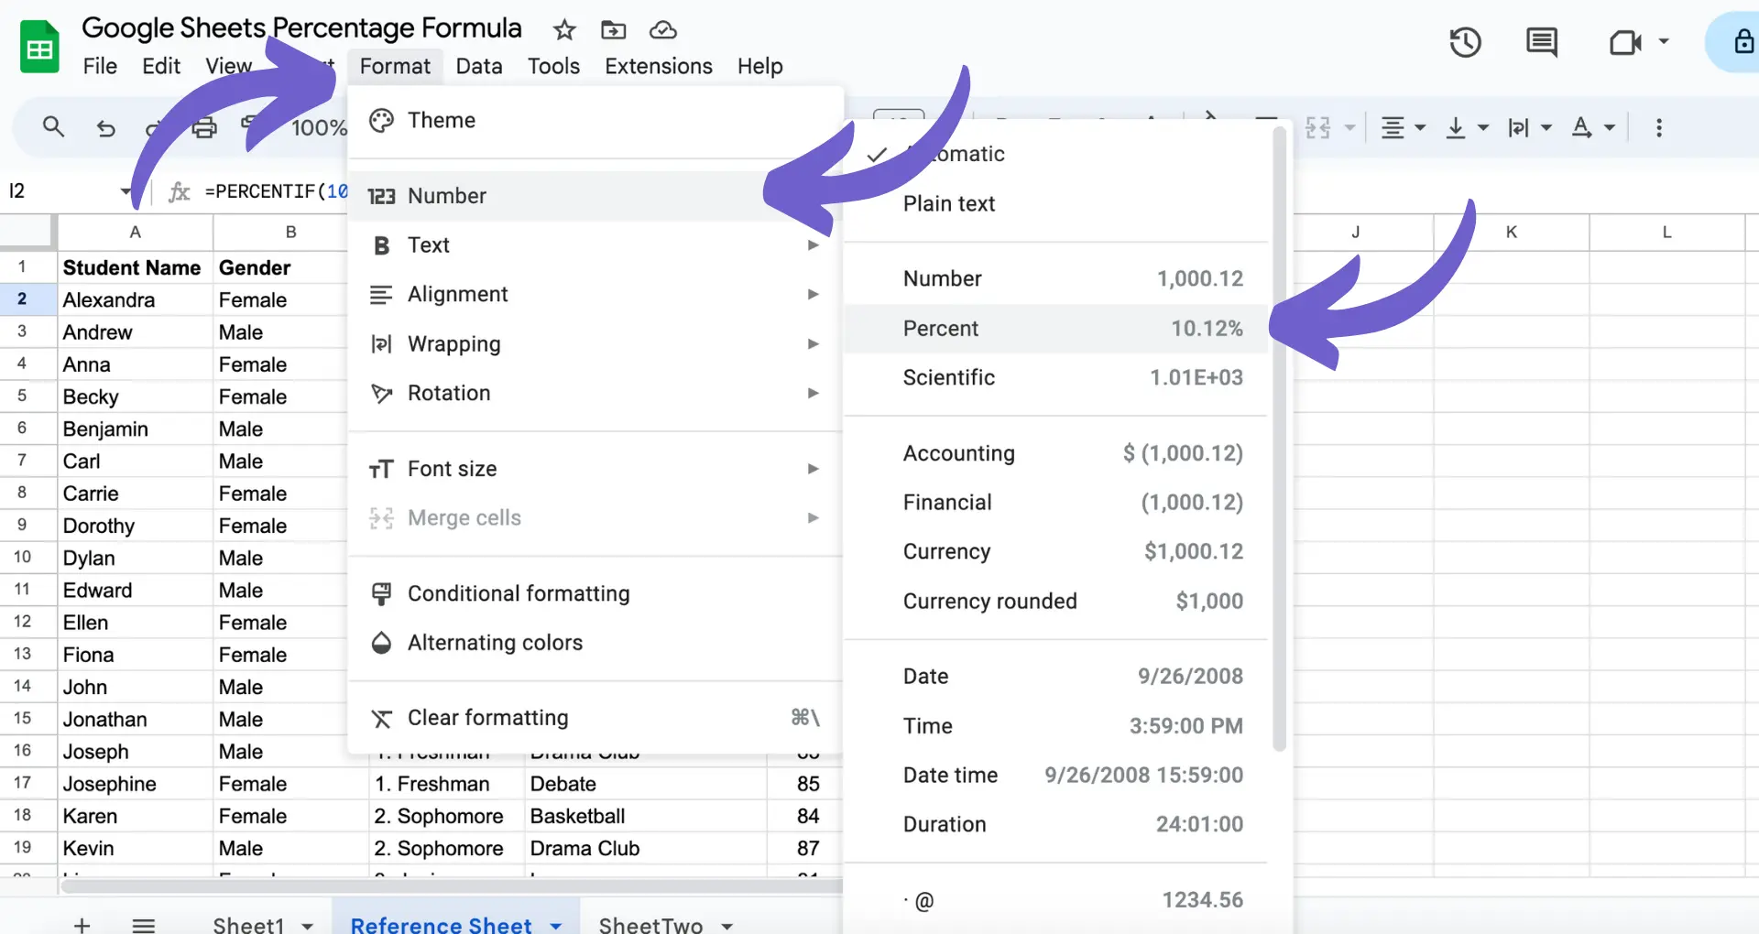Print the spreadsheet
Screen dimensions: 1759x934
tap(204, 127)
